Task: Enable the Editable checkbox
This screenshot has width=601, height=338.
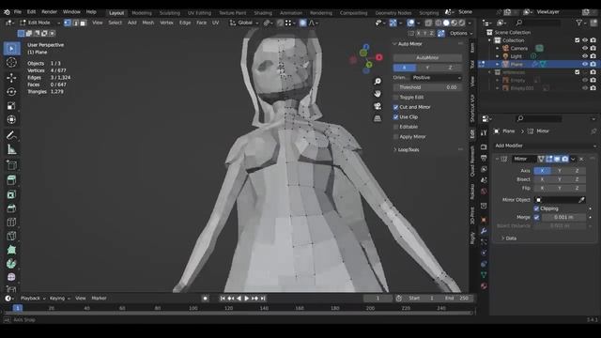Action: 396,127
